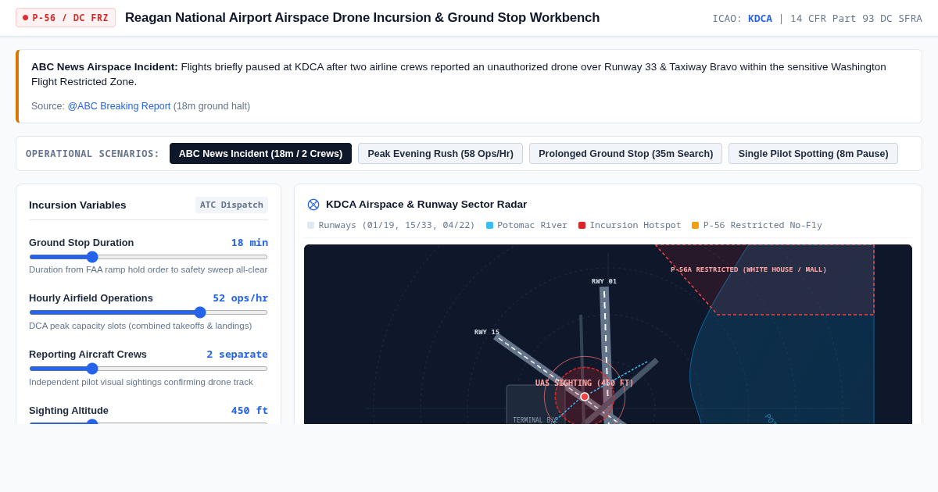Select Prolonged Ground Stop (35m Search) scenario

tap(625, 154)
